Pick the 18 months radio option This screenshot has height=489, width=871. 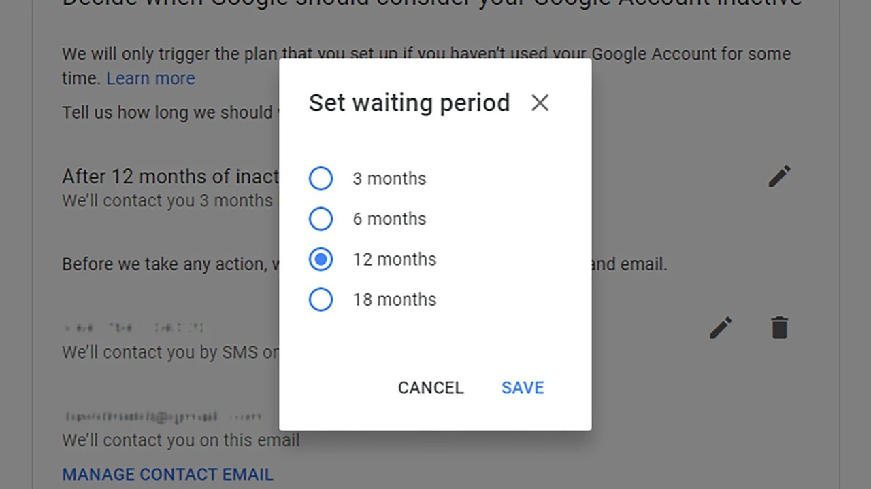tap(321, 300)
